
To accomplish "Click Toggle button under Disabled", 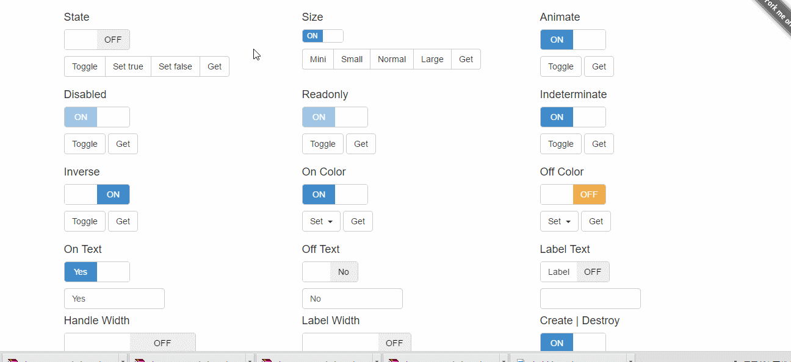I will pyautogui.click(x=85, y=144).
